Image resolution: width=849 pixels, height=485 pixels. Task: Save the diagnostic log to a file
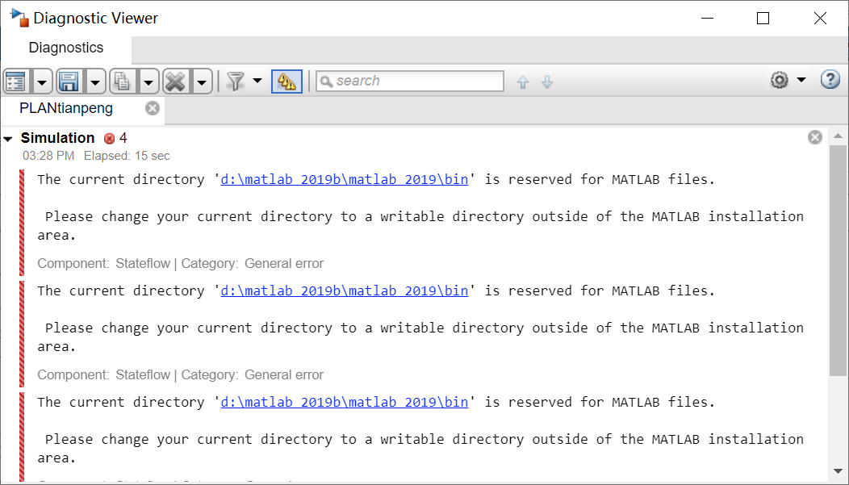[69, 81]
